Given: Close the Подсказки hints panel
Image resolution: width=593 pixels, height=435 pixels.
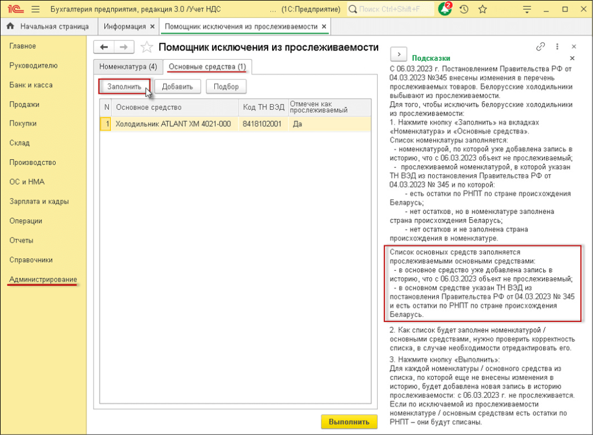Looking at the screenshot, I should pos(572,59).
